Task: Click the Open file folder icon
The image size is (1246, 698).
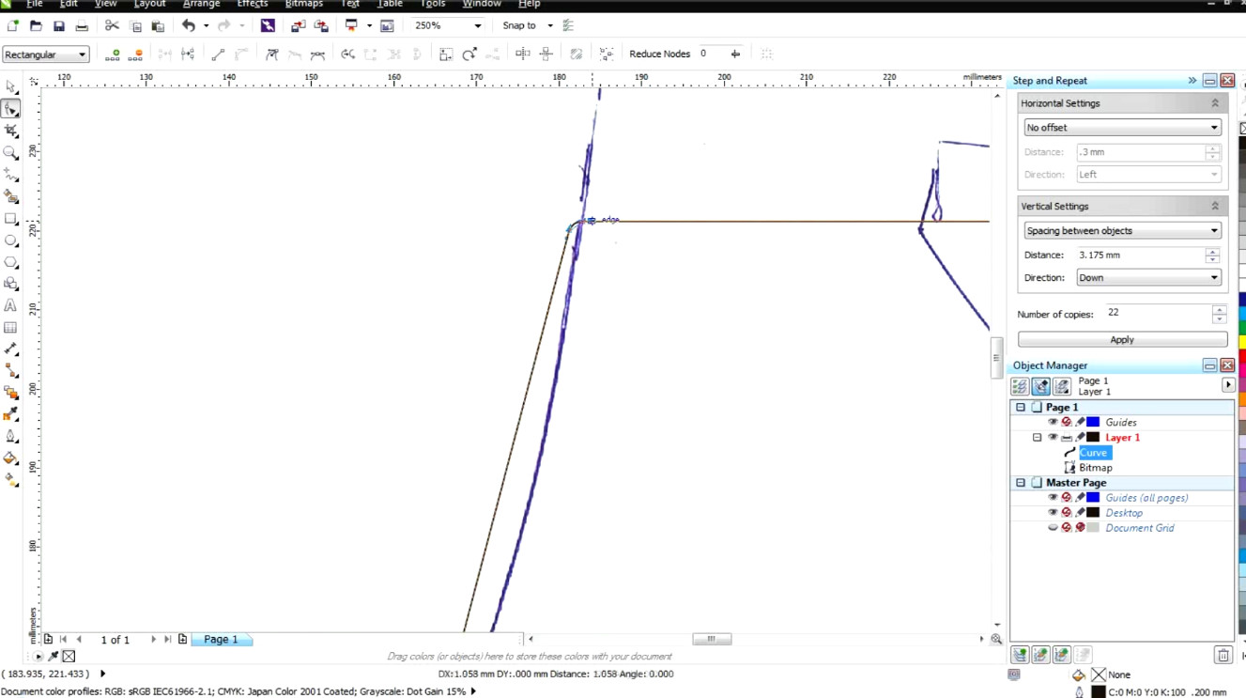Action: tap(36, 26)
